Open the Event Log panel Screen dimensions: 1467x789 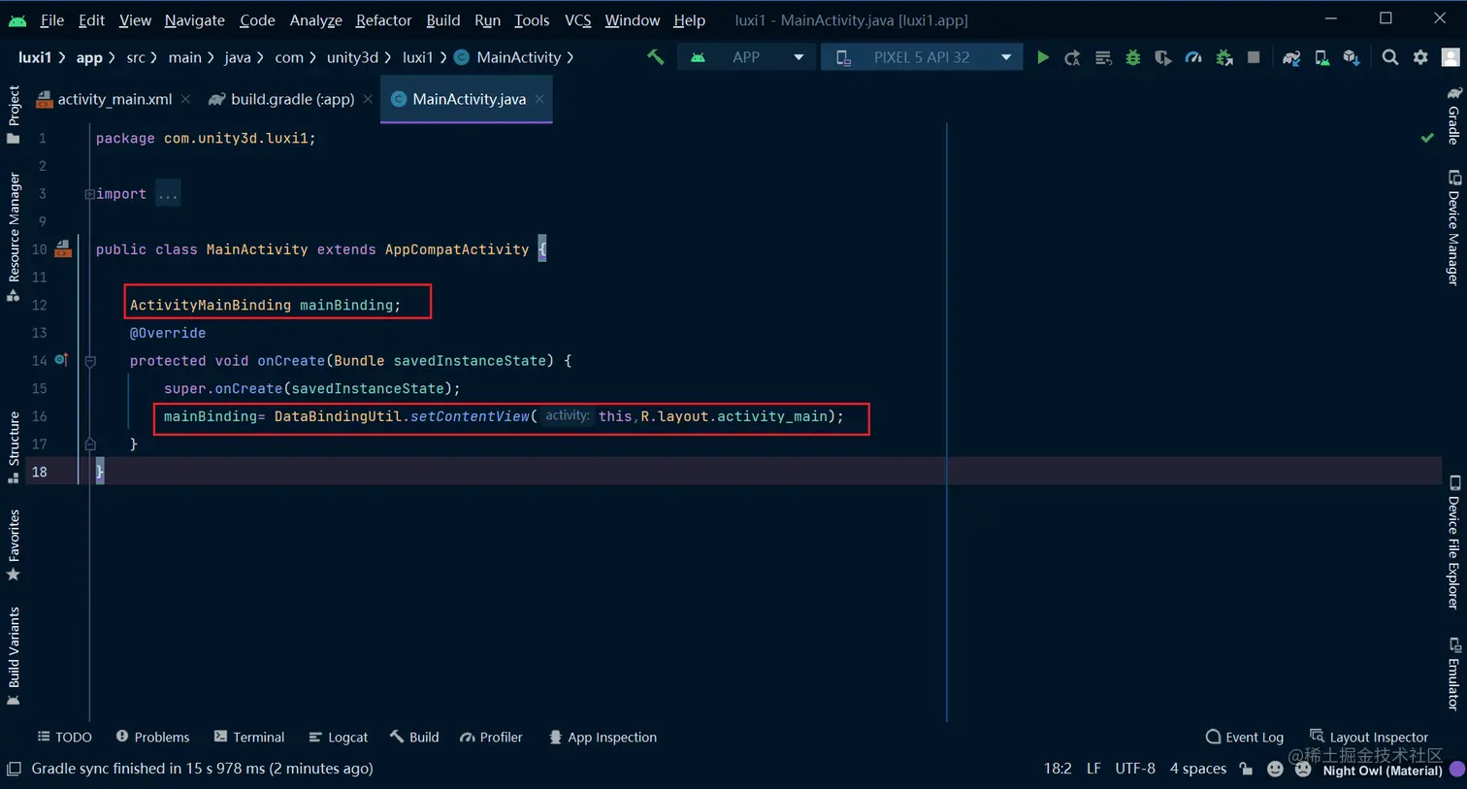(1244, 738)
